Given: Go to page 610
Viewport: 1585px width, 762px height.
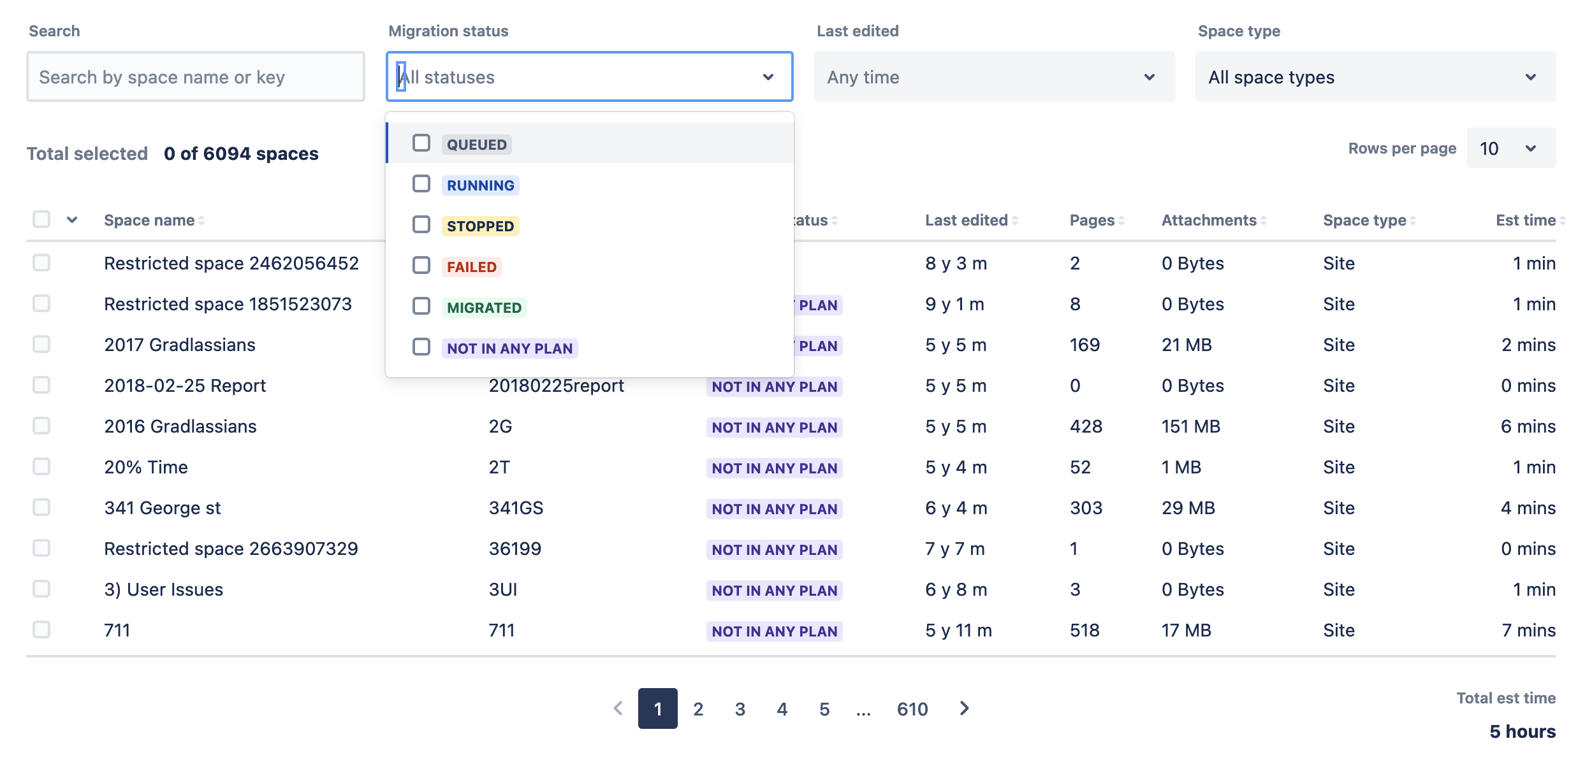Looking at the screenshot, I should coord(912,708).
